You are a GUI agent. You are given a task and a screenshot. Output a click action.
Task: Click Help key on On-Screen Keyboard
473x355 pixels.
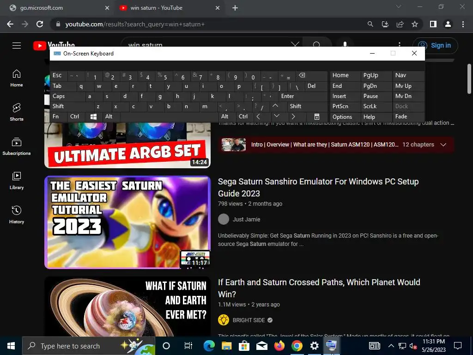(376, 116)
